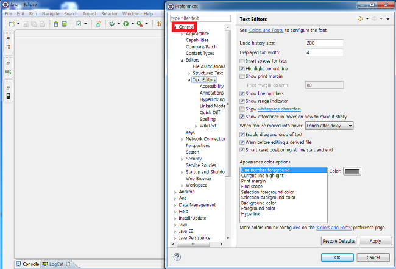
Task: Enable Show whitespace characters checkbox
Action: (x=242, y=109)
